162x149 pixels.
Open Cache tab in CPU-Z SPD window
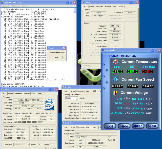[x=72, y=91]
